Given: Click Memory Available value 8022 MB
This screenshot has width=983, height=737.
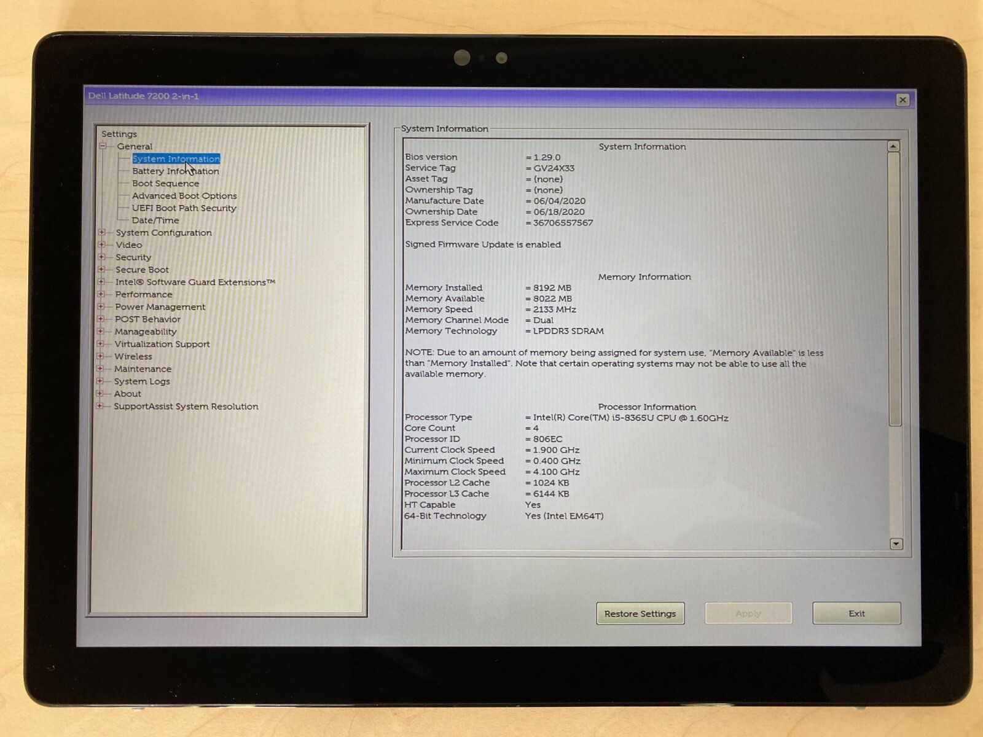Looking at the screenshot, I should [x=552, y=298].
